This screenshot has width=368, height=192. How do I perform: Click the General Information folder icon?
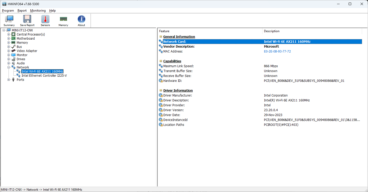coord(161,37)
